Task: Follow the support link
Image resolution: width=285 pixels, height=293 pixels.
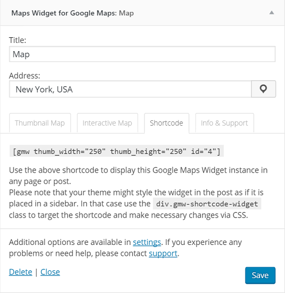Action: [163, 253]
